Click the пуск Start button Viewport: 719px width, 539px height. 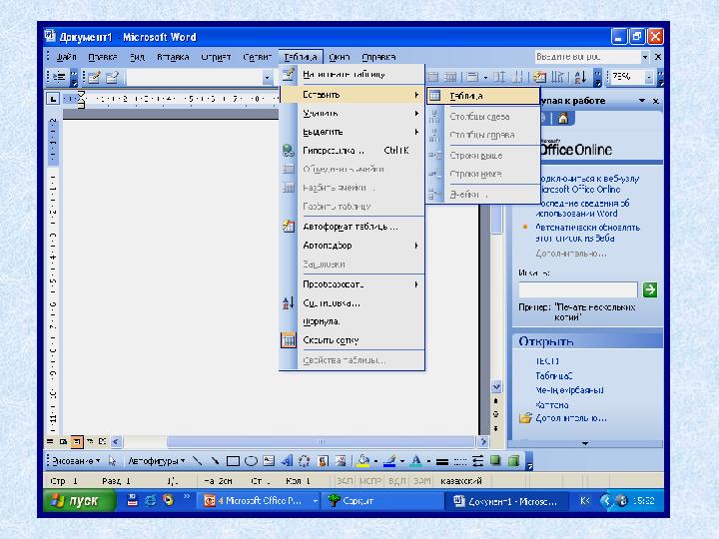(x=79, y=500)
